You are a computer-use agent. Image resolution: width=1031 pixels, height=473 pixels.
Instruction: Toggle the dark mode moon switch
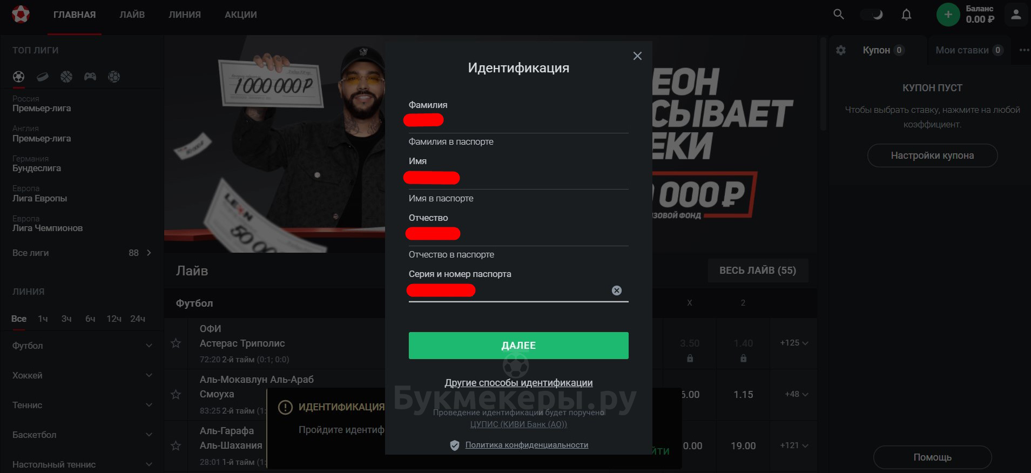click(871, 15)
